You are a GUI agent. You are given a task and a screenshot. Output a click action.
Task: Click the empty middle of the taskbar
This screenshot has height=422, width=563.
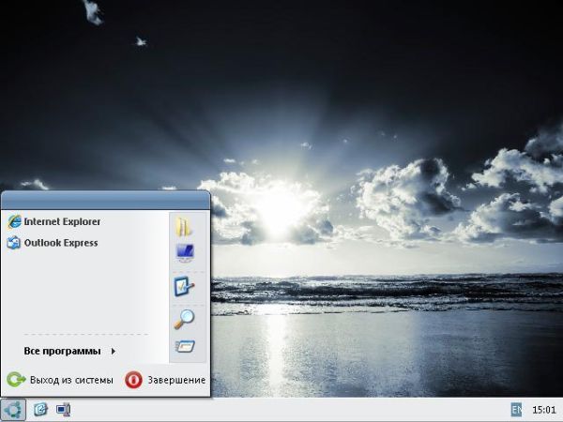(x=281, y=410)
